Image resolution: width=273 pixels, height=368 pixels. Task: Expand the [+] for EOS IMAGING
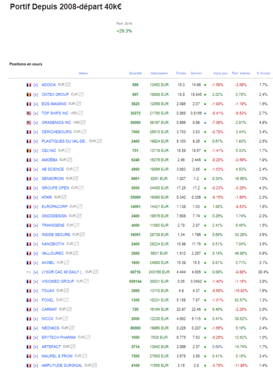(35, 104)
